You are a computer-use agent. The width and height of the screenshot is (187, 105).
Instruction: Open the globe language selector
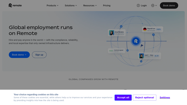click(x=154, y=5)
